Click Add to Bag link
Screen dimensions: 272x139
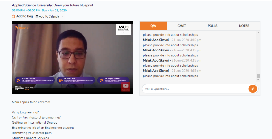click(24, 16)
